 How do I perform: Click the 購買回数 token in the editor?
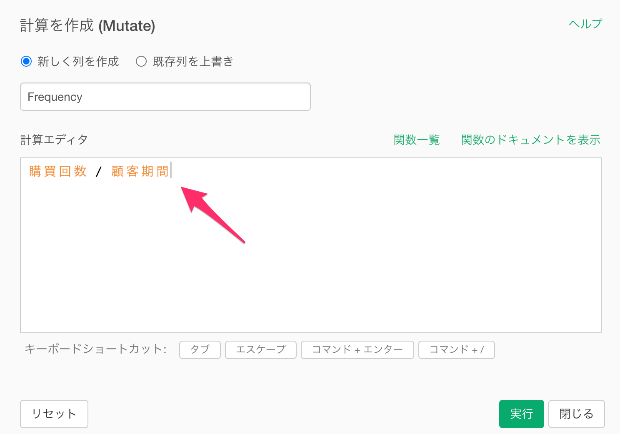point(58,171)
